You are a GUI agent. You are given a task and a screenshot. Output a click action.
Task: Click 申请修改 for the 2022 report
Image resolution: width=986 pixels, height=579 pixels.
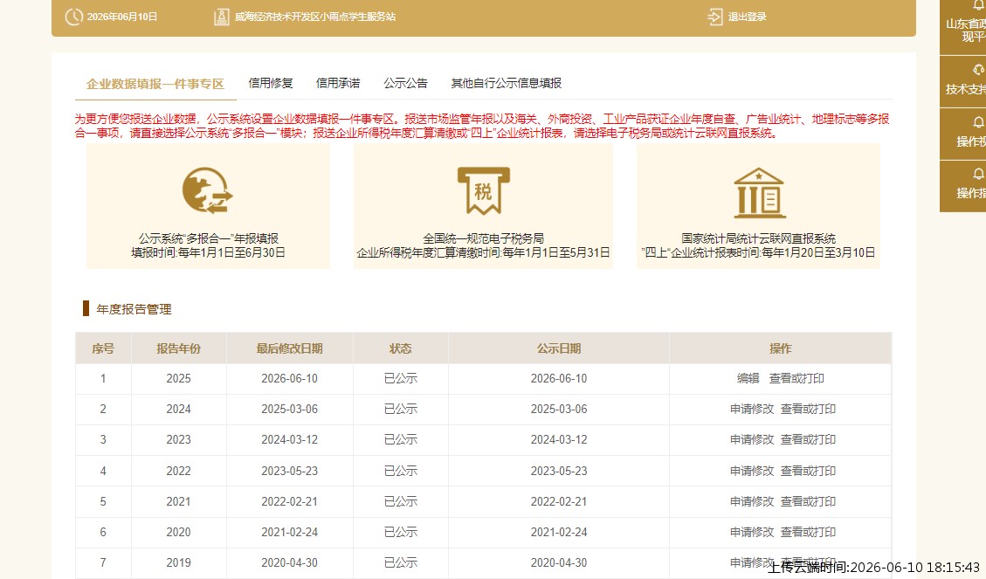click(x=752, y=471)
